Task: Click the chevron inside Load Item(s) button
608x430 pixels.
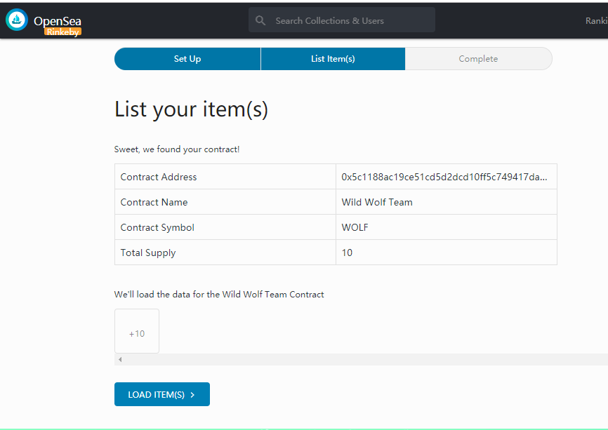Action: (x=192, y=395)
